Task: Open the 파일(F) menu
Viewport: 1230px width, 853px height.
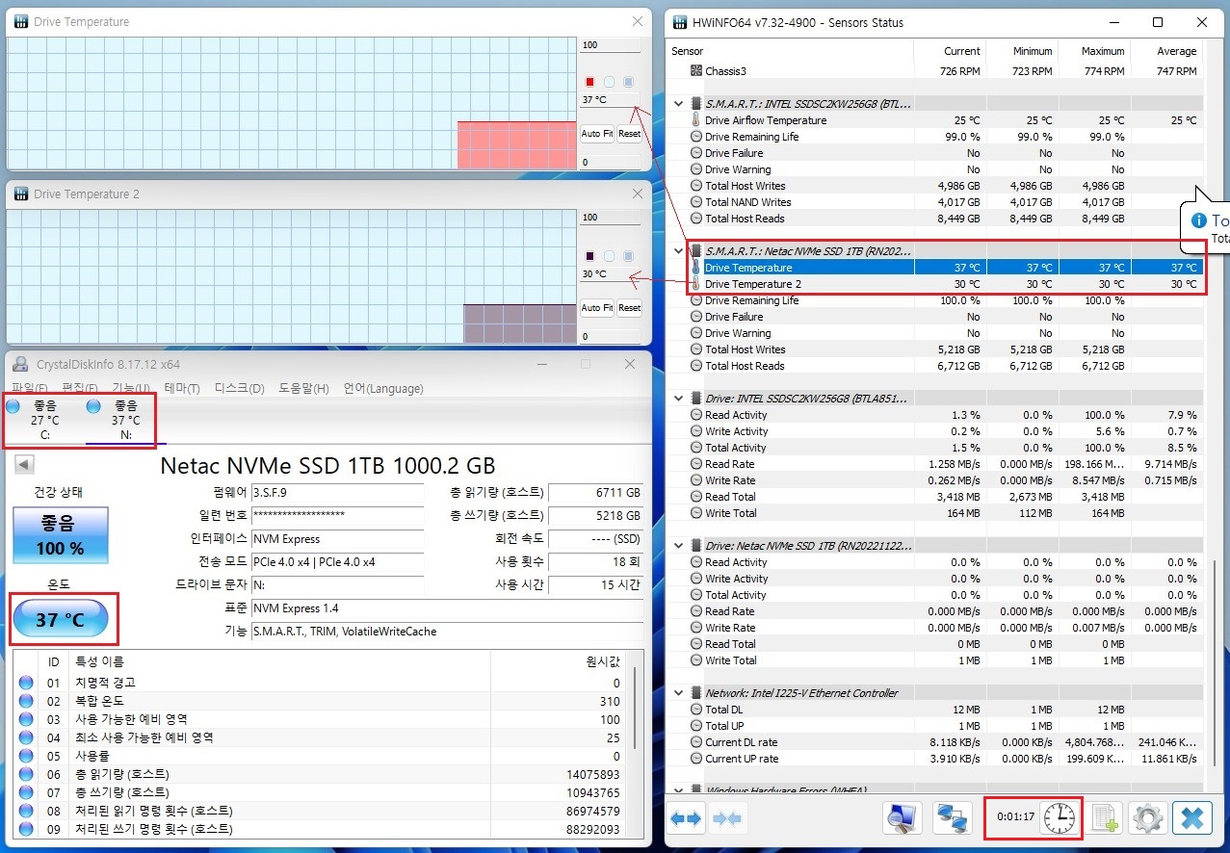Action: pyautogui.click(x=30, y=388)
